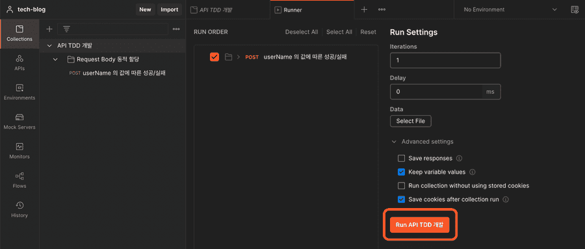Screen dimensions: 585x249
Task: Click the Import button
Action: pos(170,10)
